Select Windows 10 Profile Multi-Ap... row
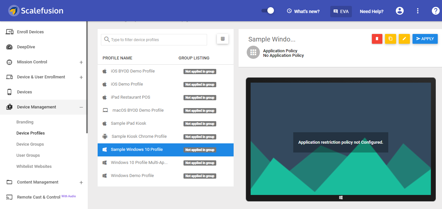Viewport: 442px width, 209px height. [165, 163]
